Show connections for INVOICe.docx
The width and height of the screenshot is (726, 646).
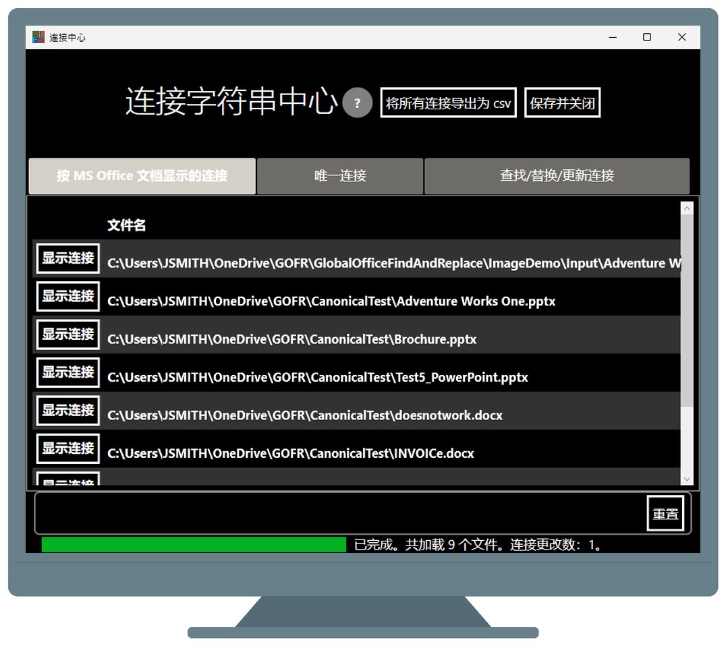click(x=68, y=448)
